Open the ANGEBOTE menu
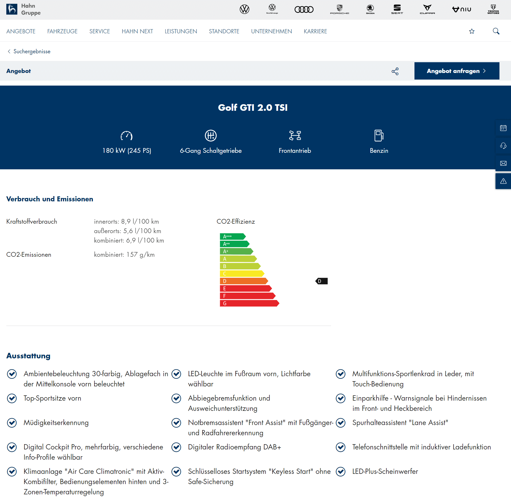 21,31
